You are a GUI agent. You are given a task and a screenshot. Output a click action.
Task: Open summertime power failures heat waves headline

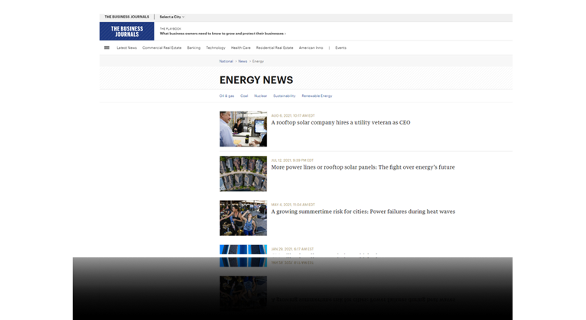coord(363,212)
